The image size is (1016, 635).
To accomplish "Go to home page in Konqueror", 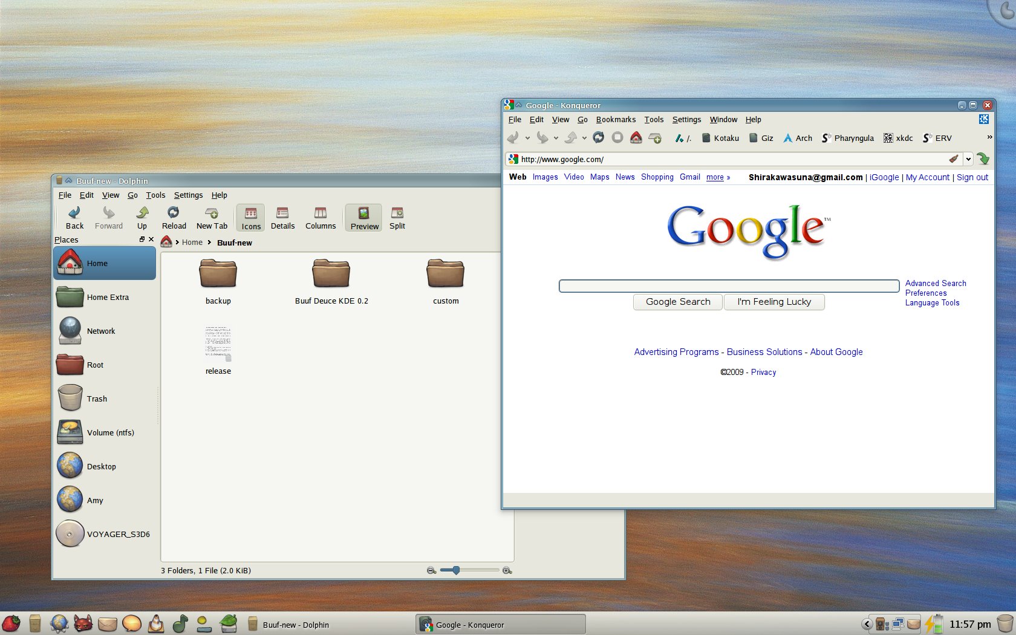I will [x=636, y=137].
